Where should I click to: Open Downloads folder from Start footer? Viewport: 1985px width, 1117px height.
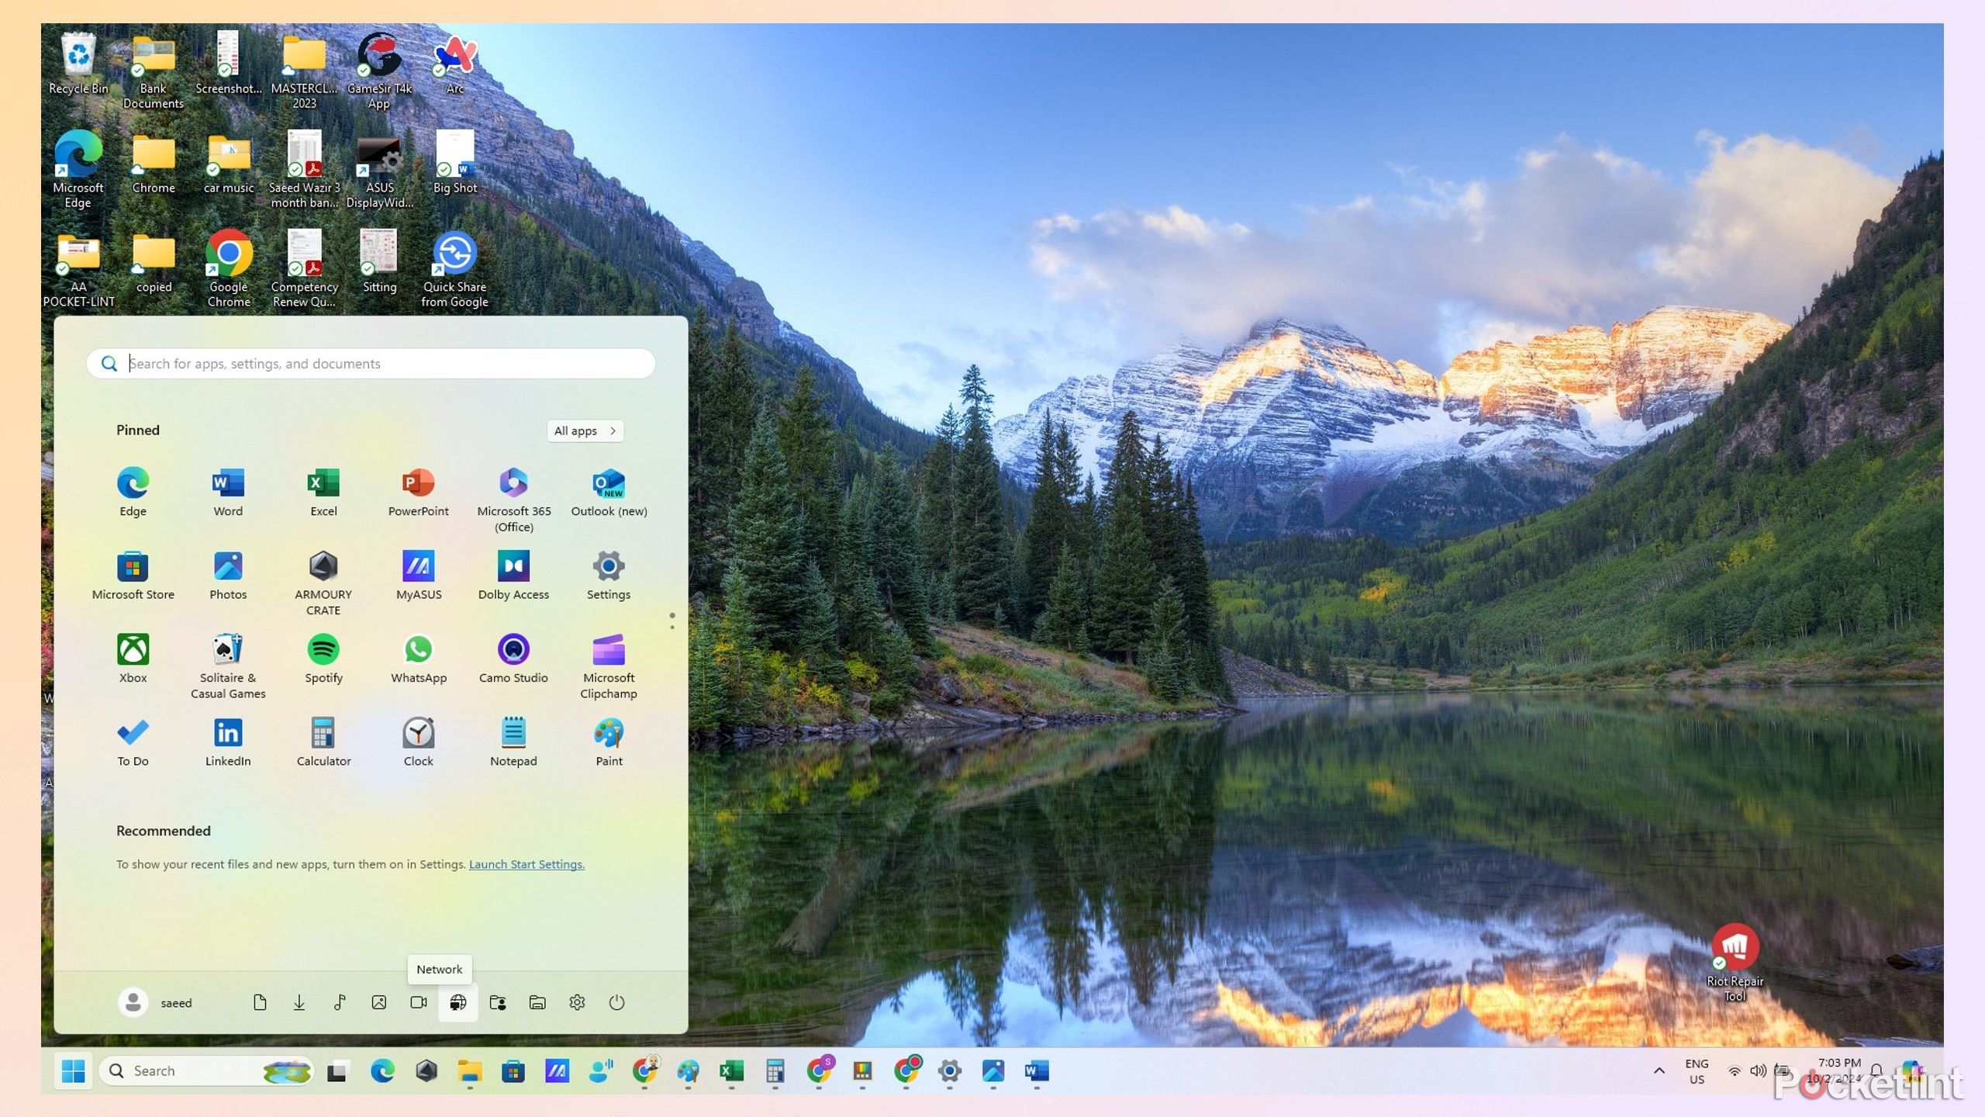(x=299, y=1002)
